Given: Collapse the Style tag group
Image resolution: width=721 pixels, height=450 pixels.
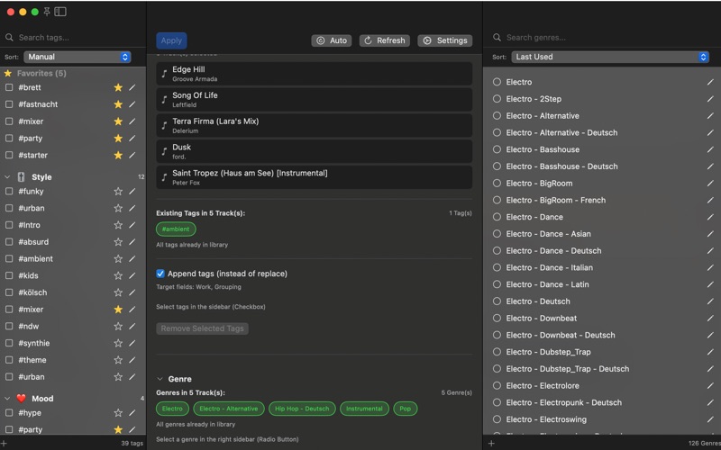Looking at the screenshot, I should click(7, 176).
